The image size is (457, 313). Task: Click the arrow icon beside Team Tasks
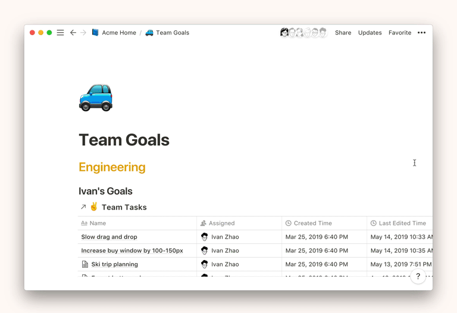83,207
